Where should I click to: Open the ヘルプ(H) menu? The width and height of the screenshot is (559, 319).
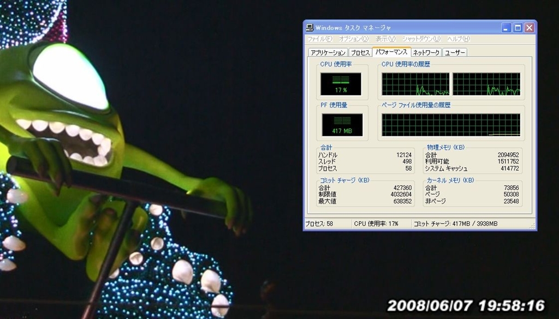(459, 39)
